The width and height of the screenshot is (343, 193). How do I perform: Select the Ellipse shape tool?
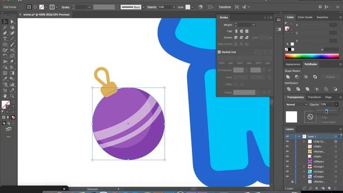tap(5, 44)
